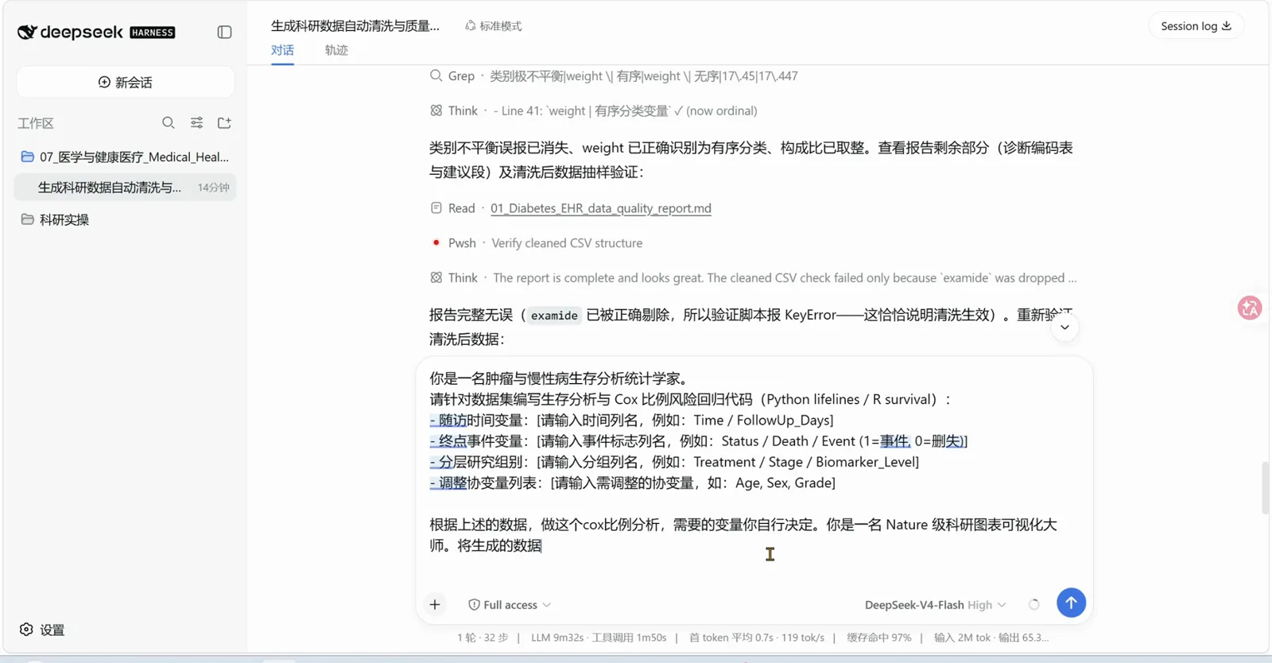Add a new folder to the workspace
The width and height of the screenshot is (1272, 663).
[224, 122]
